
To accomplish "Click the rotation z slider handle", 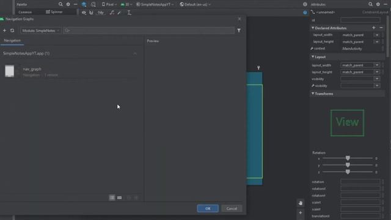I will click(x=348, y=172).
